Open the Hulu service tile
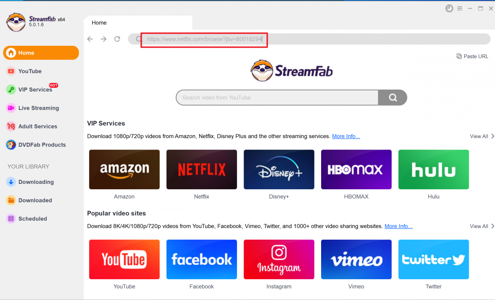Screen dimensions: 495x300 434,170
